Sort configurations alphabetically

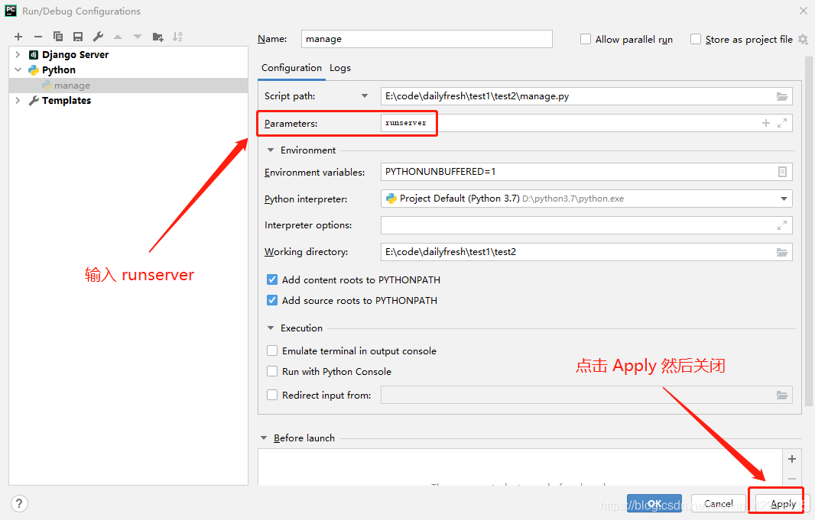[x=177, y=36]
